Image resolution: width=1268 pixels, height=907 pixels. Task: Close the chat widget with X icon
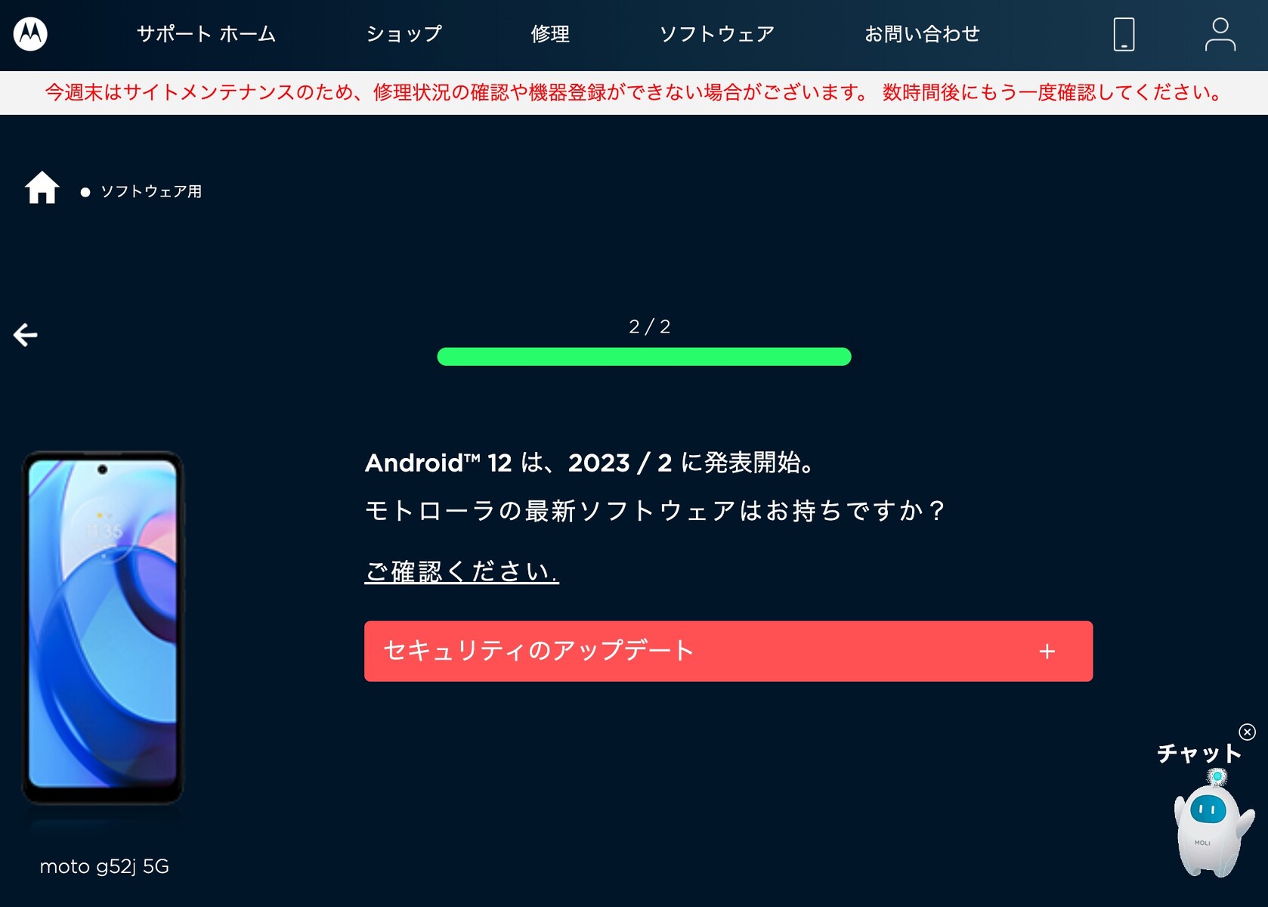click(x=1247, y=732)
